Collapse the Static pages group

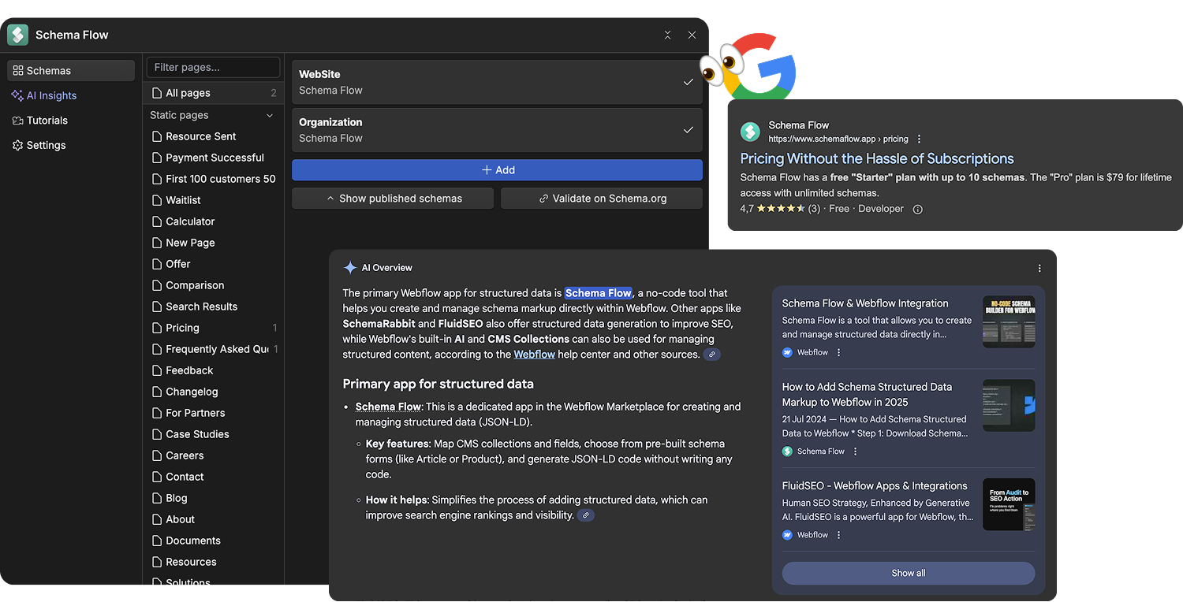tap(271, 115)
